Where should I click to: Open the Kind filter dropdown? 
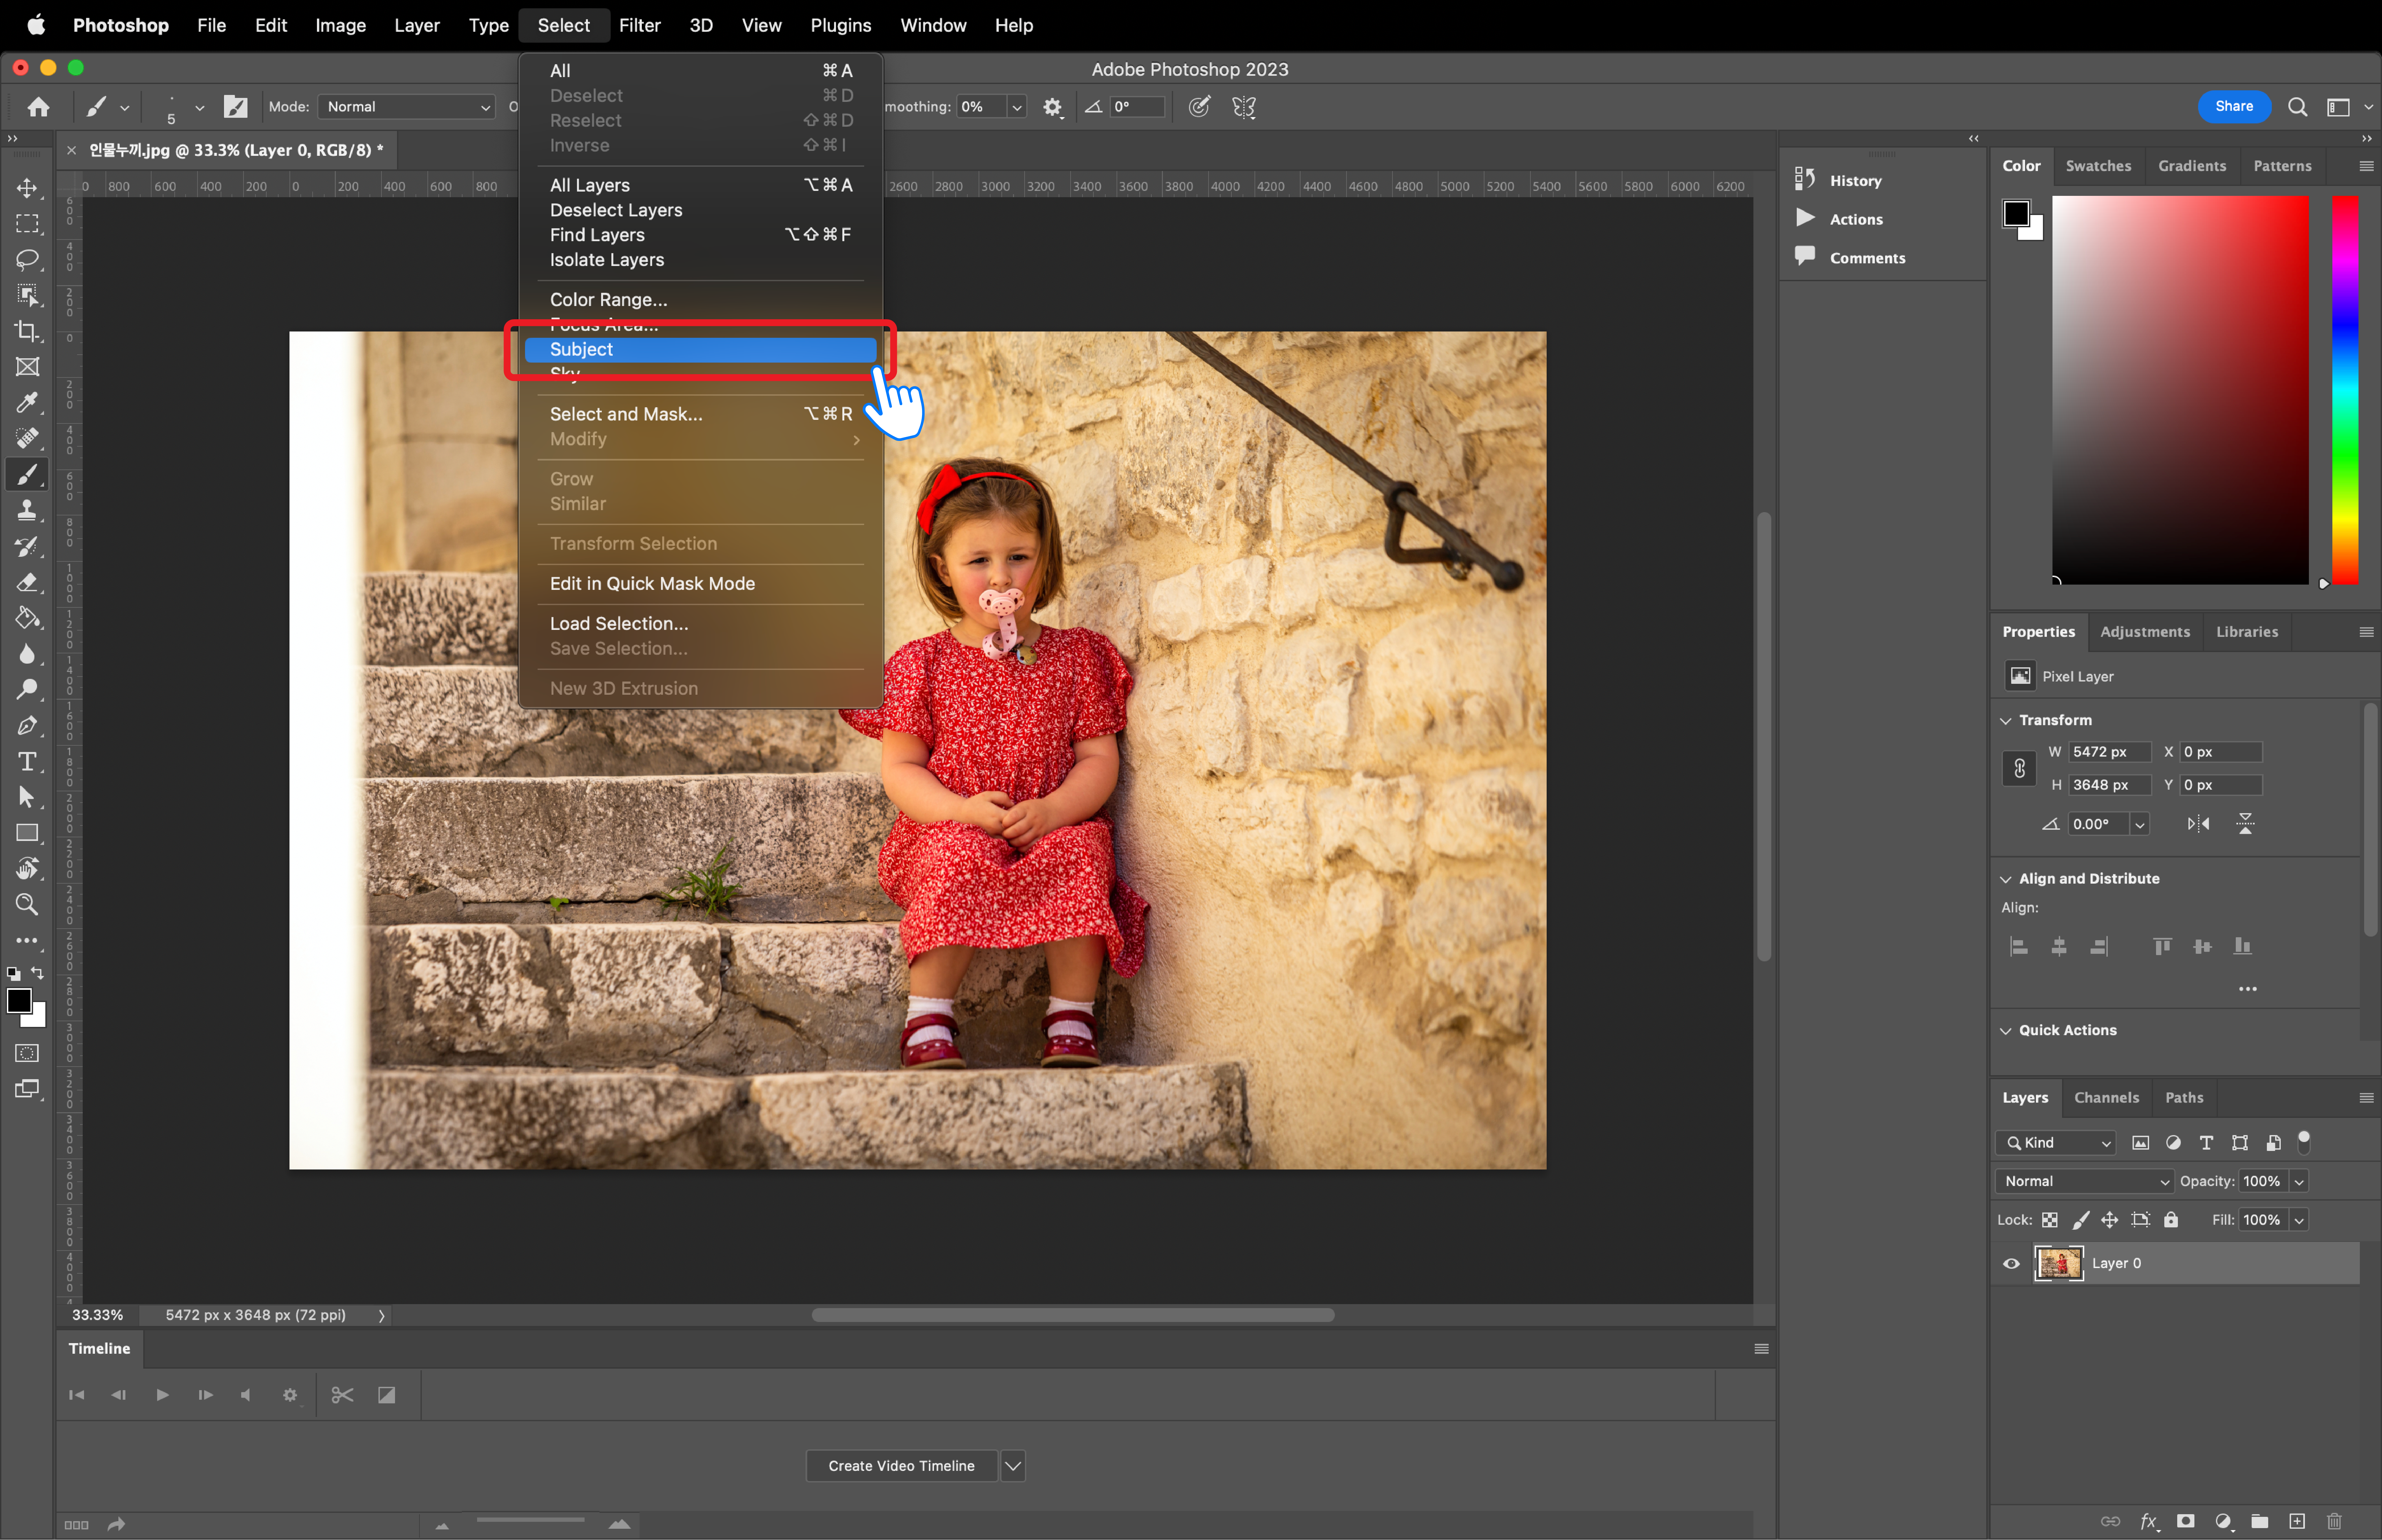pyautogui.click(x=2056, y=1143)
